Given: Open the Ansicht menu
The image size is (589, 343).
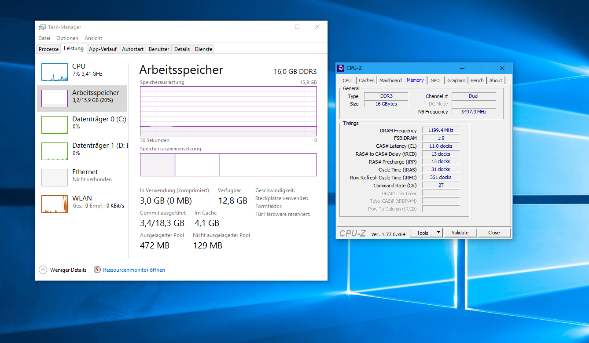Looking at the screenshot, I should click(93, 38).
